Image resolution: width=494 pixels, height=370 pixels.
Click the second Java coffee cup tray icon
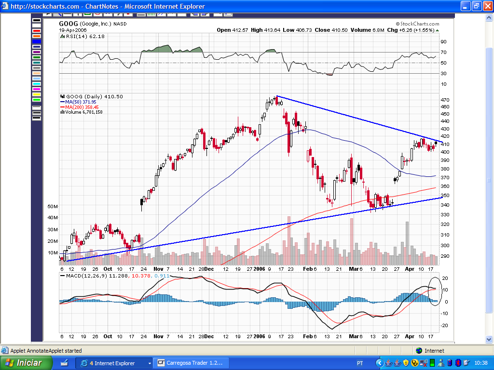tap(398, 363)
